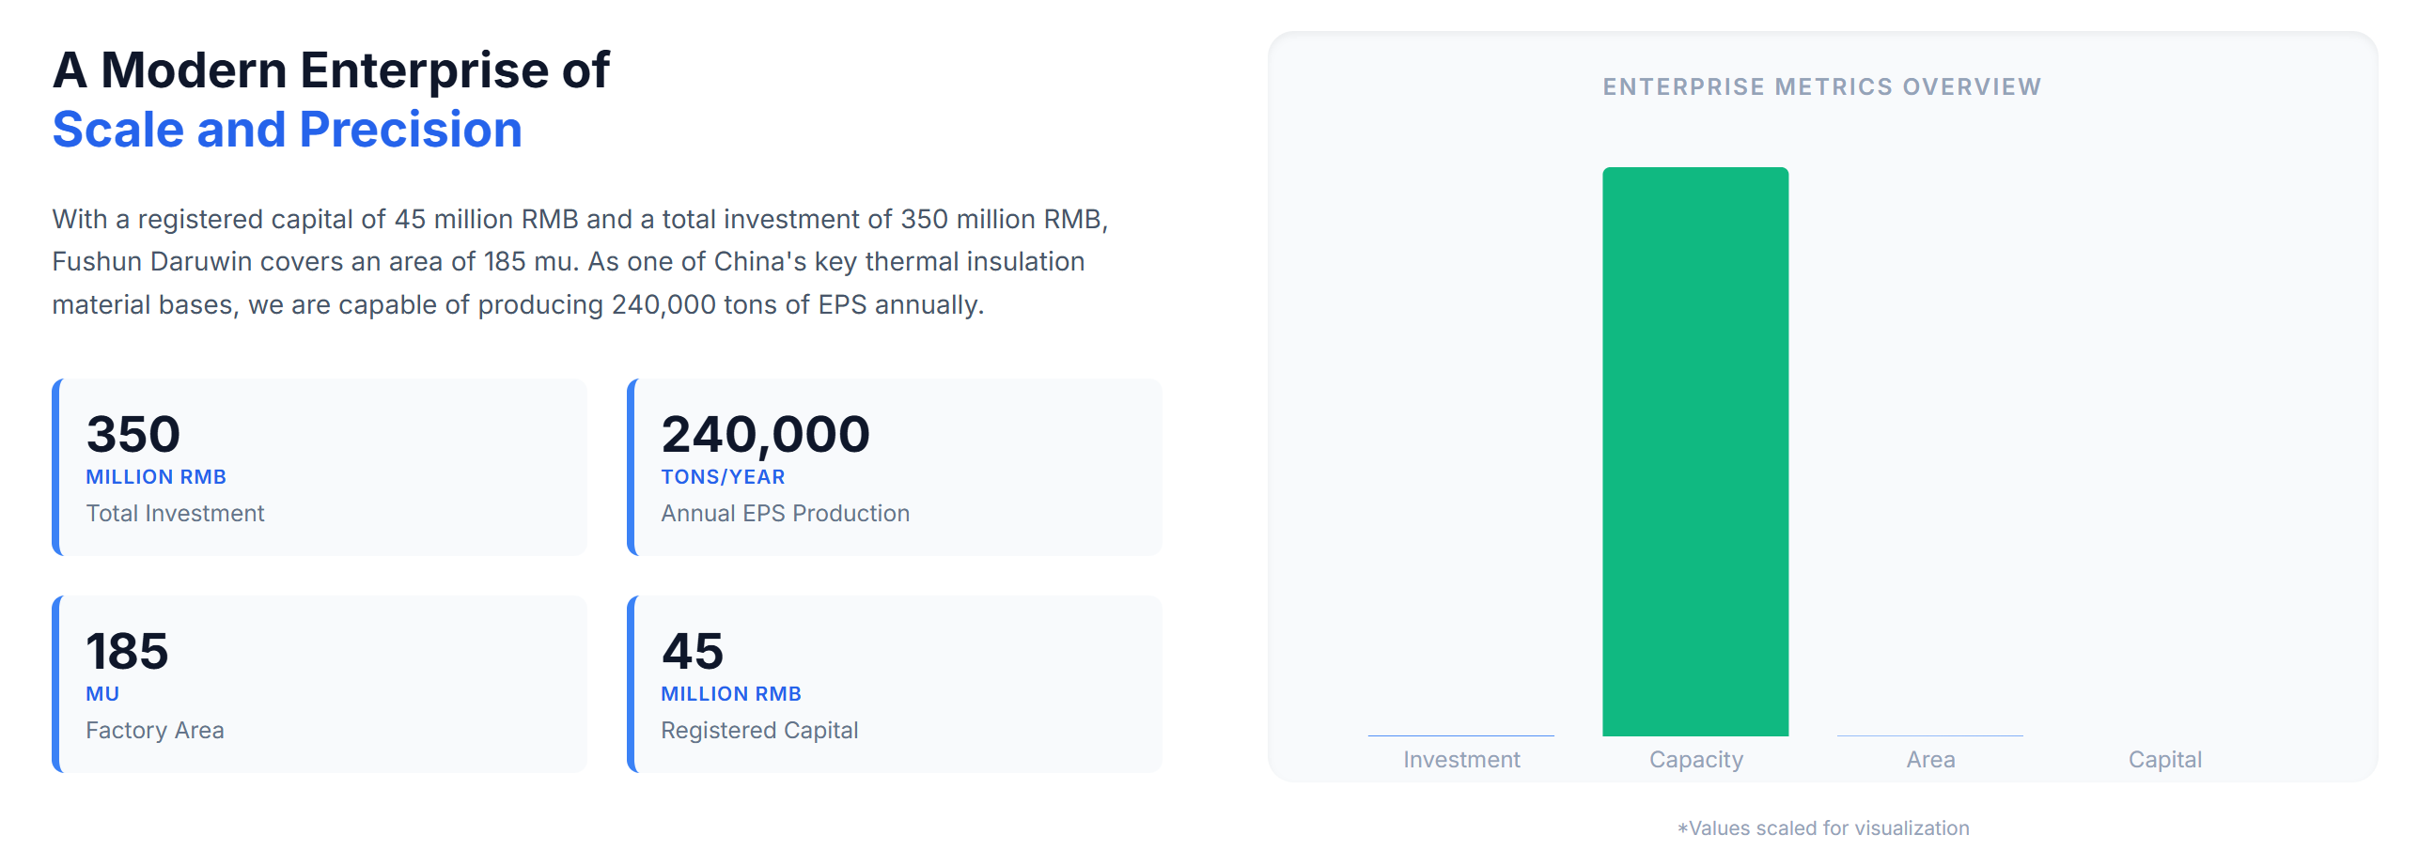This screenshot has width=2419, height=866.
Task: Open the 185 Factory Area stat card
Action: [320, 684]
